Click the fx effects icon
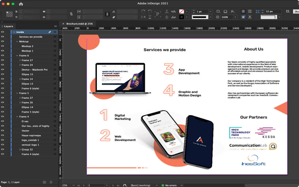This screenshot has width=299, height=187. tap(233, 11)
